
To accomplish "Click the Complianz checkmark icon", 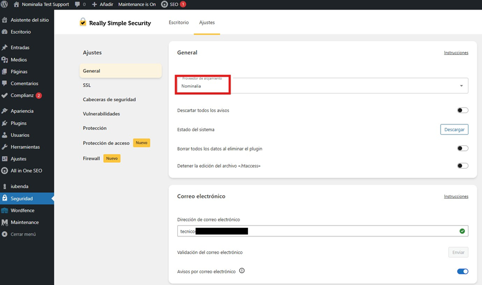I will tap(5, 96).
